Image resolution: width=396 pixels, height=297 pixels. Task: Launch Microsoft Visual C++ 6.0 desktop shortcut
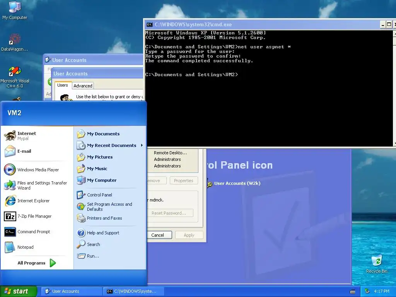(x=15, y=77)
